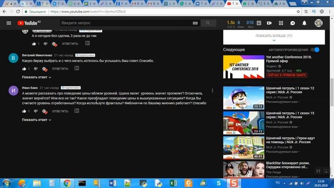Reload the page in Chrome
The width and height of the screenshot is (334, 188).
tap(18, 11)
